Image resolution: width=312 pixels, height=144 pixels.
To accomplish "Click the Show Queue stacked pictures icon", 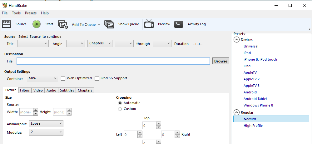I will click(109, 24).
